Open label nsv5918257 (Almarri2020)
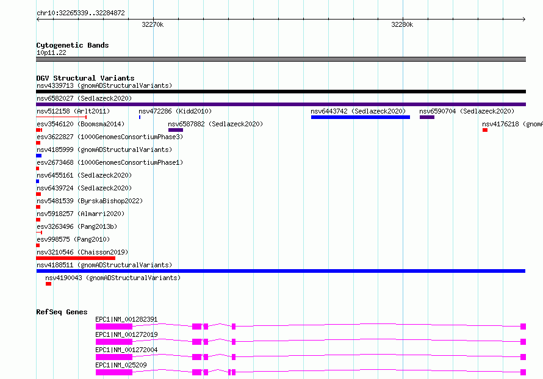The width and height of the screenshot is (543, 379). [x=81, y=214]
